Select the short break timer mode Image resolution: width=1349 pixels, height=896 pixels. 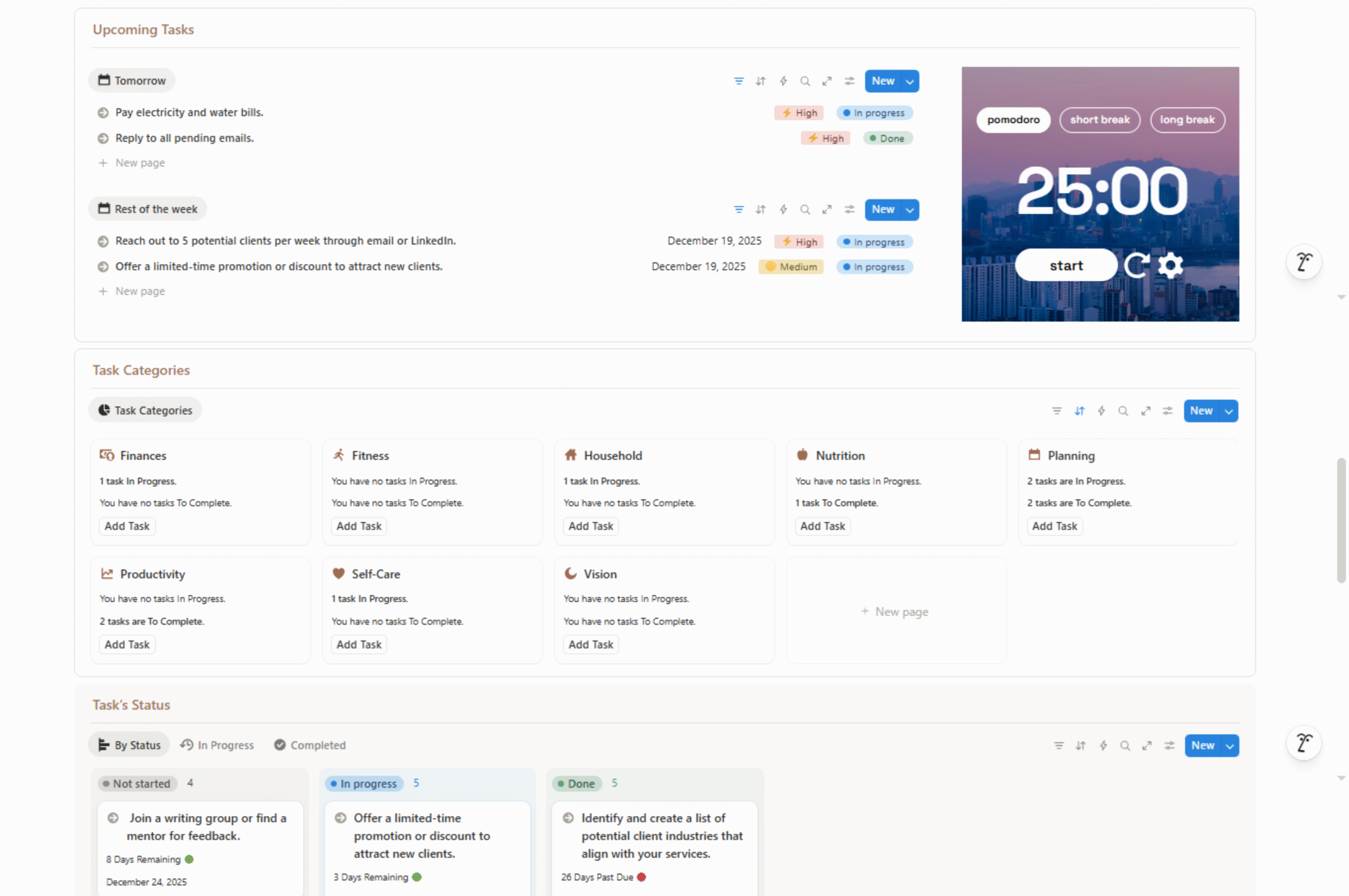coord(1099,120)
